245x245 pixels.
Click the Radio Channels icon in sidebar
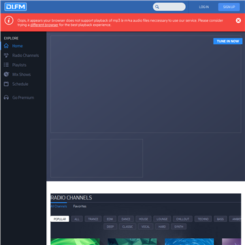tap(6, 55)
